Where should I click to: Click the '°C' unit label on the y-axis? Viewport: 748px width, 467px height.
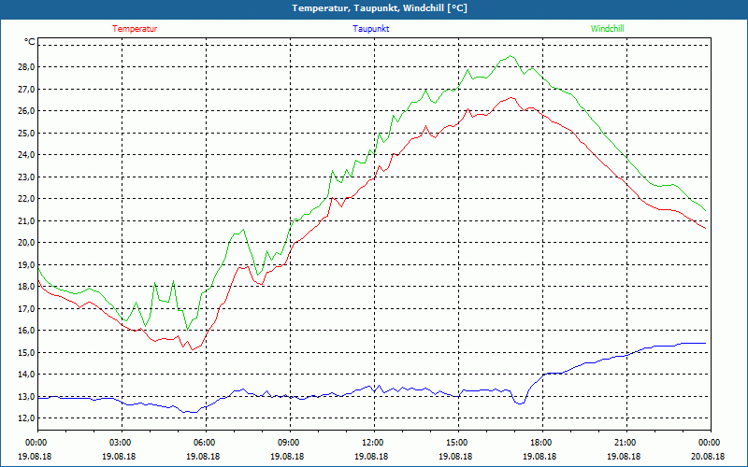[x=30, y=42]
